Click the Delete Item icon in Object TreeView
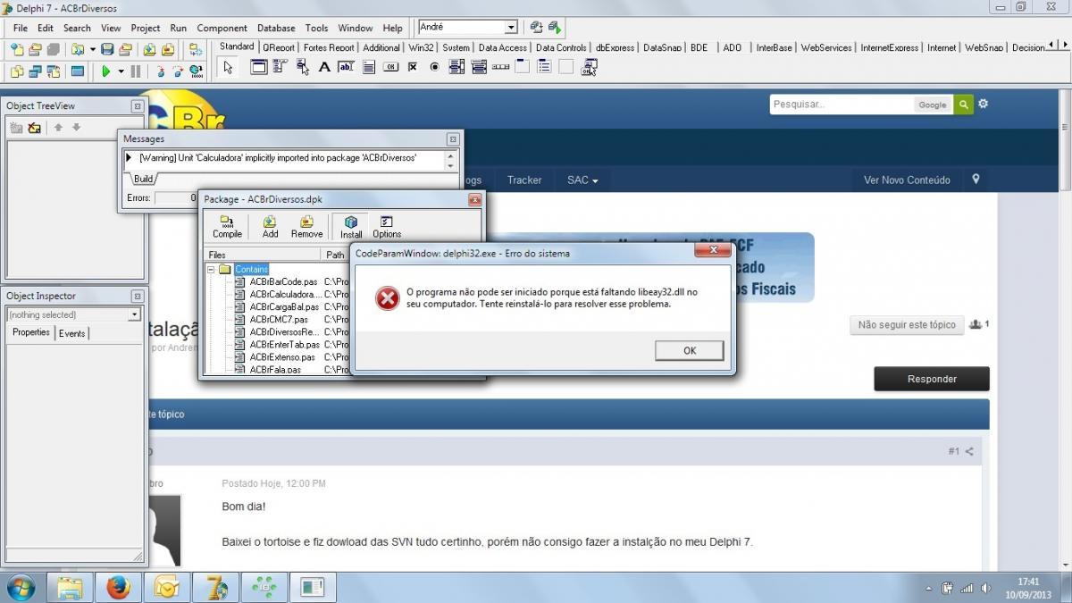The width and height of the screenshot is (1072, 603). [x=34, y=128]
